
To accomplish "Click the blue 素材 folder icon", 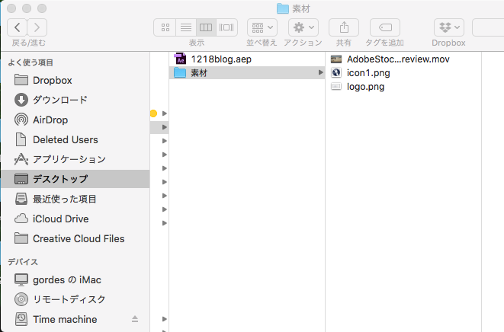I will pos(180,72).
